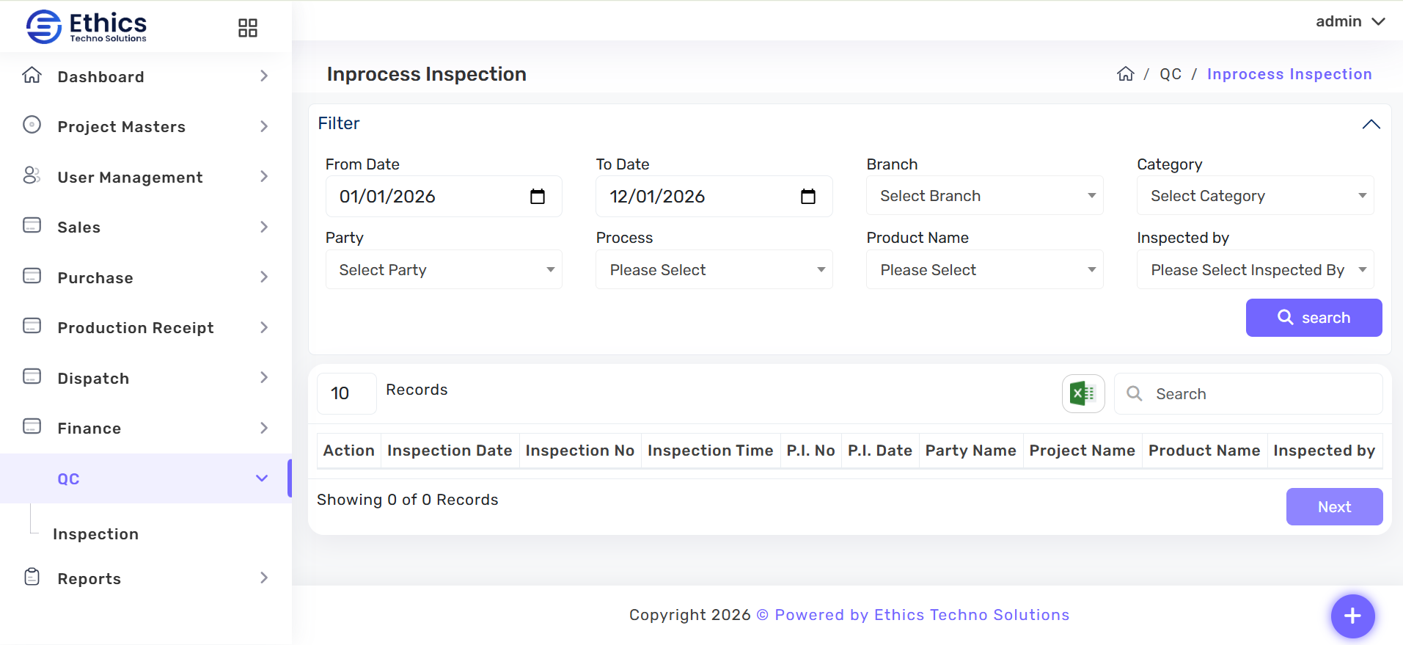The image size is (1403, 645).
Task: Open the Inspected by dropdown
Action: tap(1255, 270)
